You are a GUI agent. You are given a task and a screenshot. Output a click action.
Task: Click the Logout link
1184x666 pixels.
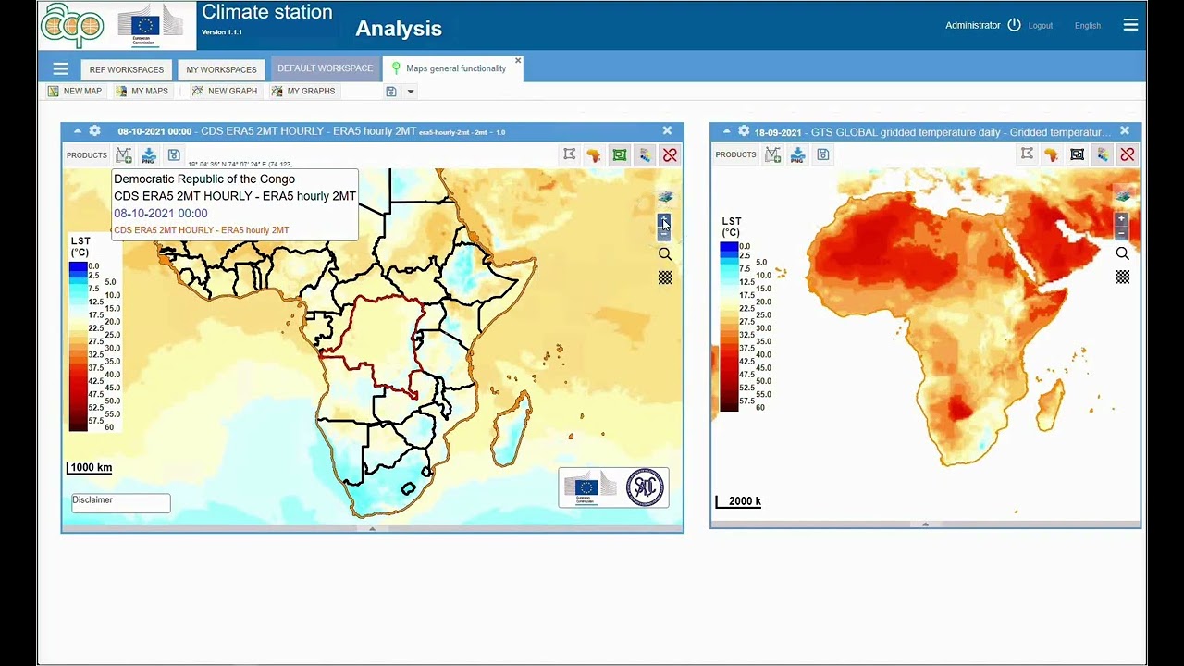click(x=1041, y=26)
